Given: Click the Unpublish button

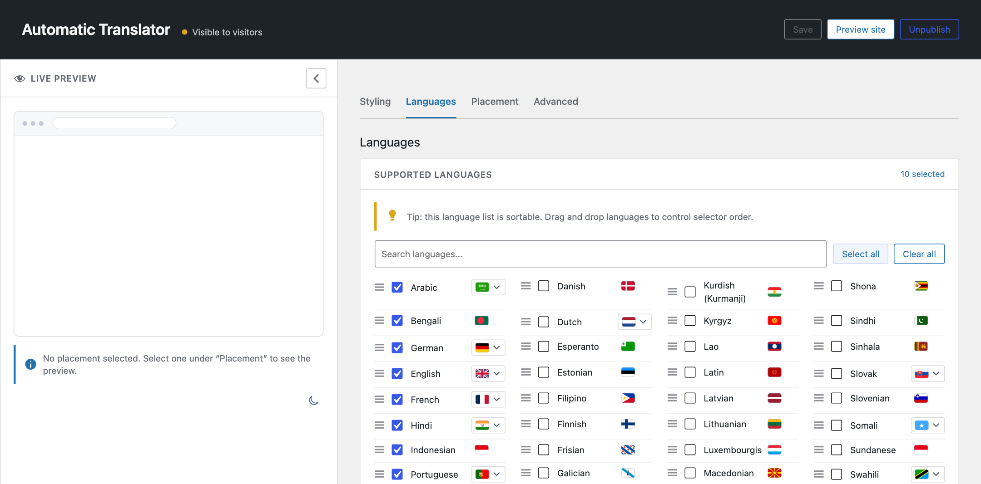Looking at the screenshot, I should (x=930, y=29).
